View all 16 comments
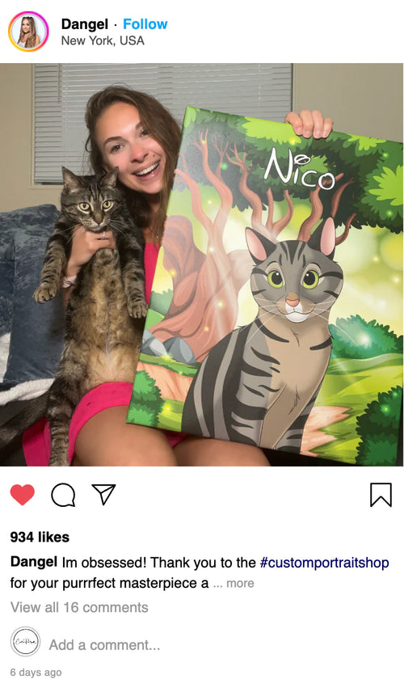This screenshot has width=404, height=688. coord(79,607)
